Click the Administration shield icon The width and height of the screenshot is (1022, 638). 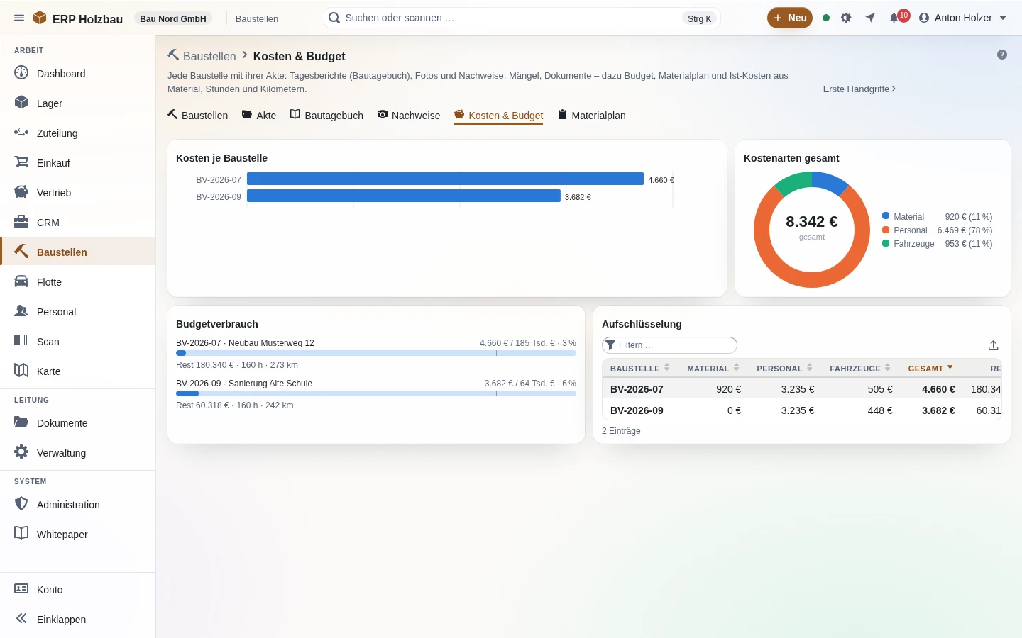point(21,504)
